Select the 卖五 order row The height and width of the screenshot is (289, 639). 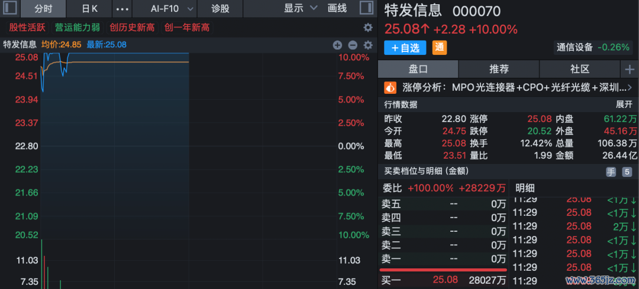pos(443,204)
